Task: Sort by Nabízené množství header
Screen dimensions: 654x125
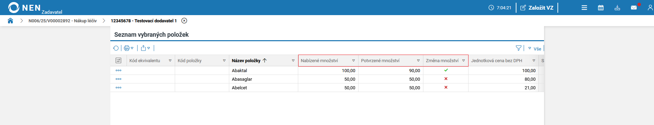Action: click(x=319, y=60)
